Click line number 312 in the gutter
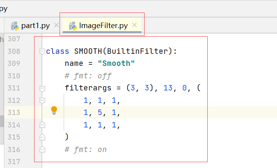This screenshot has width=277, height=168. 14,101
